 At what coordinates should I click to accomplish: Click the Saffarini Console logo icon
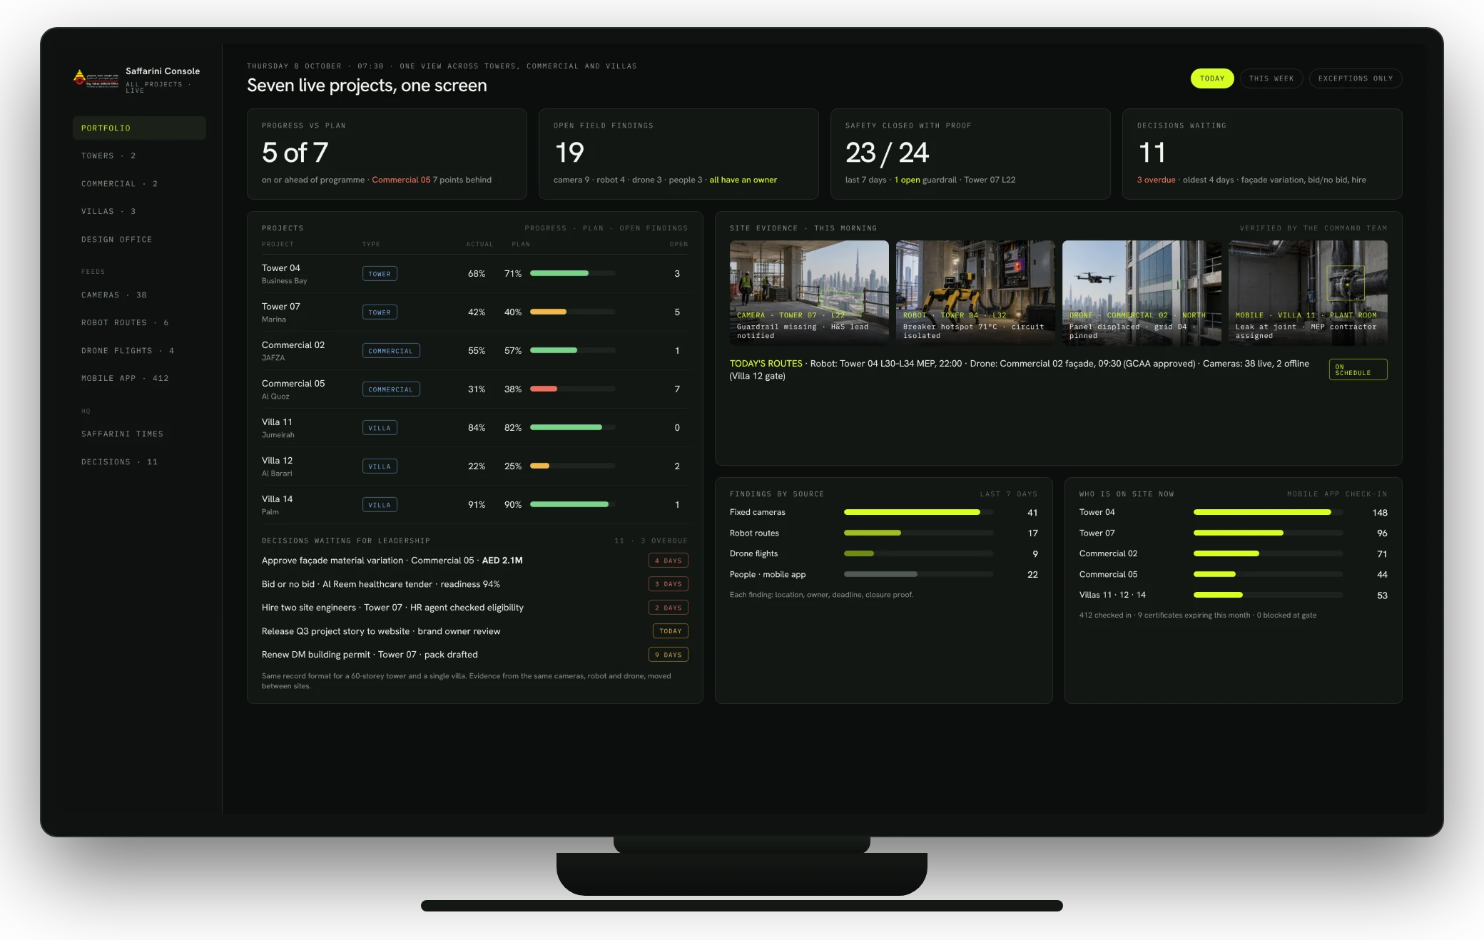coord(96,78)
